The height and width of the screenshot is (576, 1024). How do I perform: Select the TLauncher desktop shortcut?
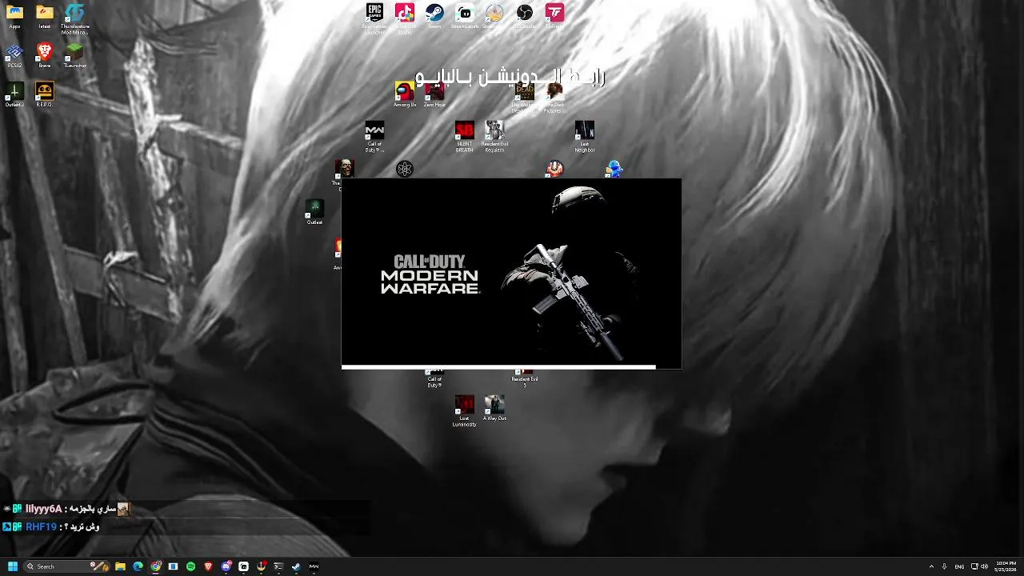tap(74, 56)
